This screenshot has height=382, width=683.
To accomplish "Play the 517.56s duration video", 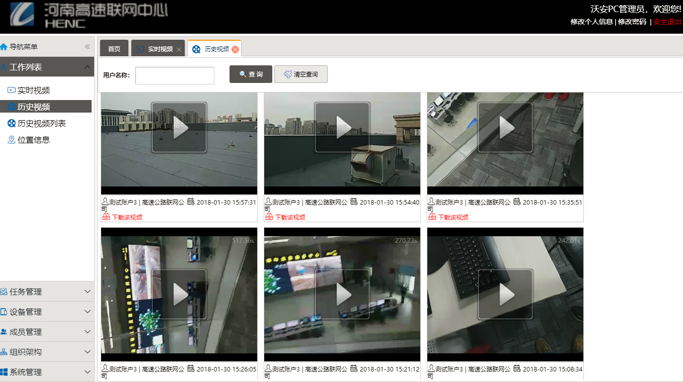I will click(x=179, y=295).
